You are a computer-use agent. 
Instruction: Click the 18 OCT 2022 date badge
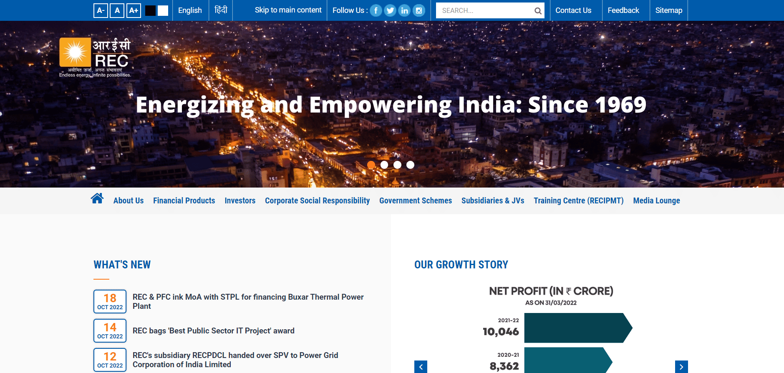point(110,301)
